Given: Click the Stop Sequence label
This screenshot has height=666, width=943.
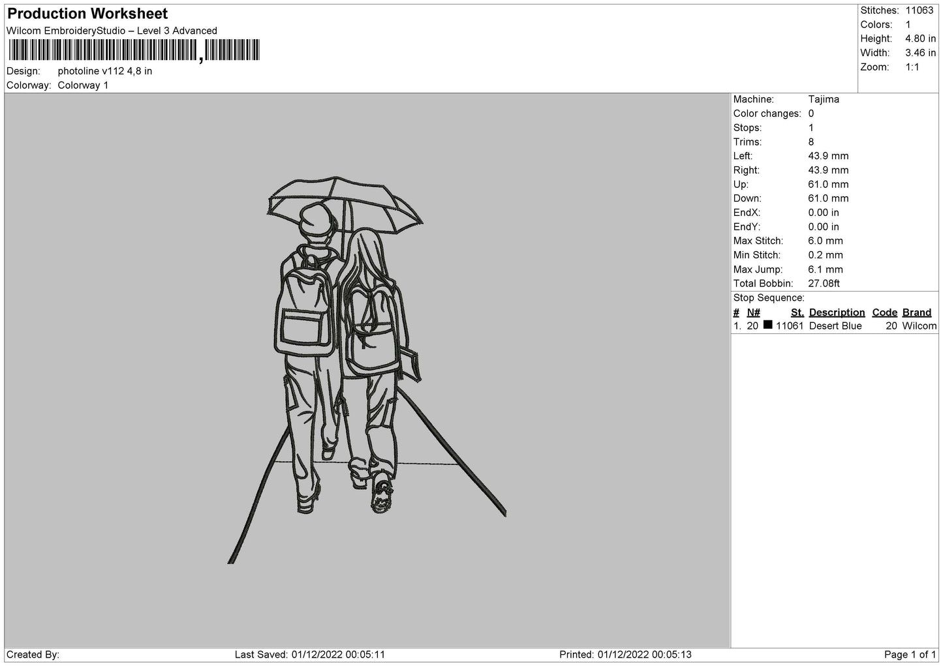Looking at the screenshot, I should coord(769,298).
